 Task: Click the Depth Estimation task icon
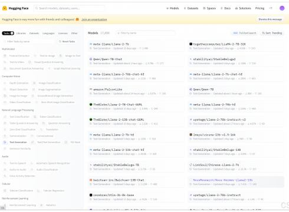coord(5,83)
